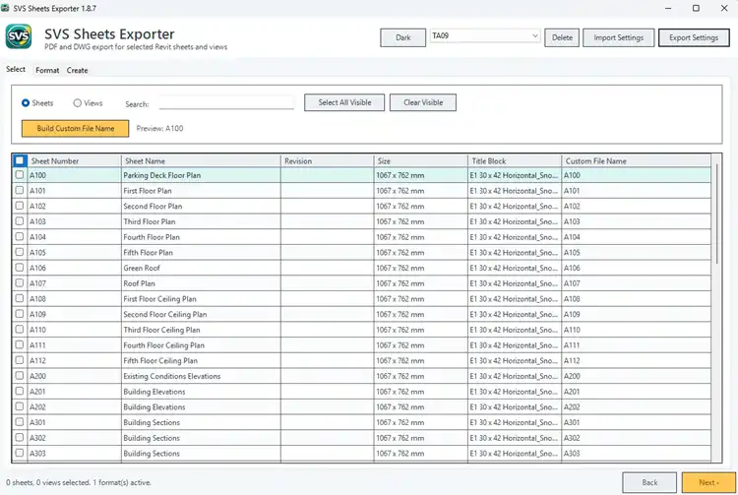Click into the Search field
Screen dimensions: 738x495
(226, 102)
